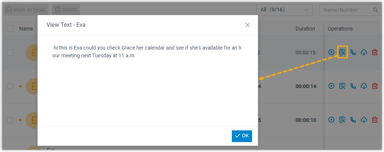Check the first voicemail row checkbox

coord(10,53)
